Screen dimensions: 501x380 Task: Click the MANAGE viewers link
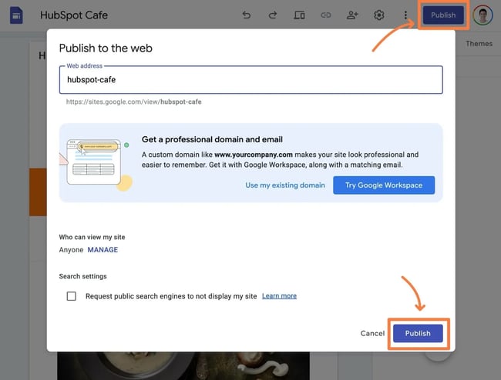click(103, 250)
